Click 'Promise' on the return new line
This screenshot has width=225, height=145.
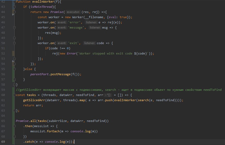(x=57, y=12)
